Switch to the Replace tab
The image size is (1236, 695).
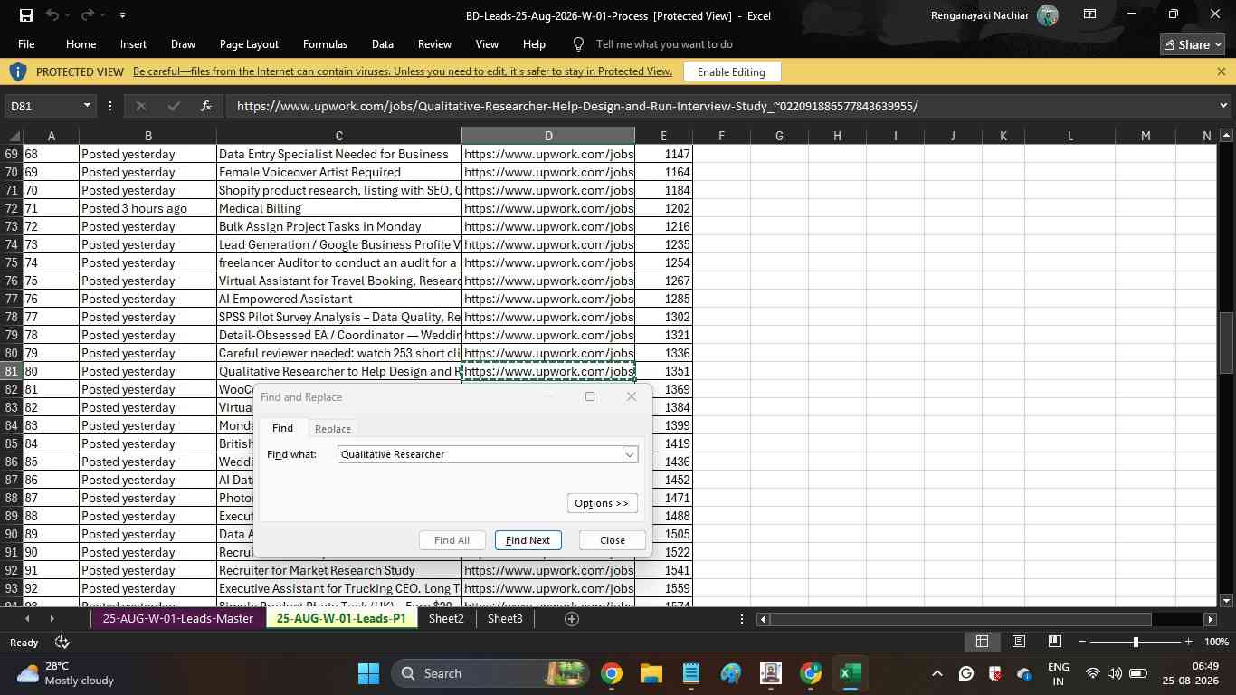333,429
